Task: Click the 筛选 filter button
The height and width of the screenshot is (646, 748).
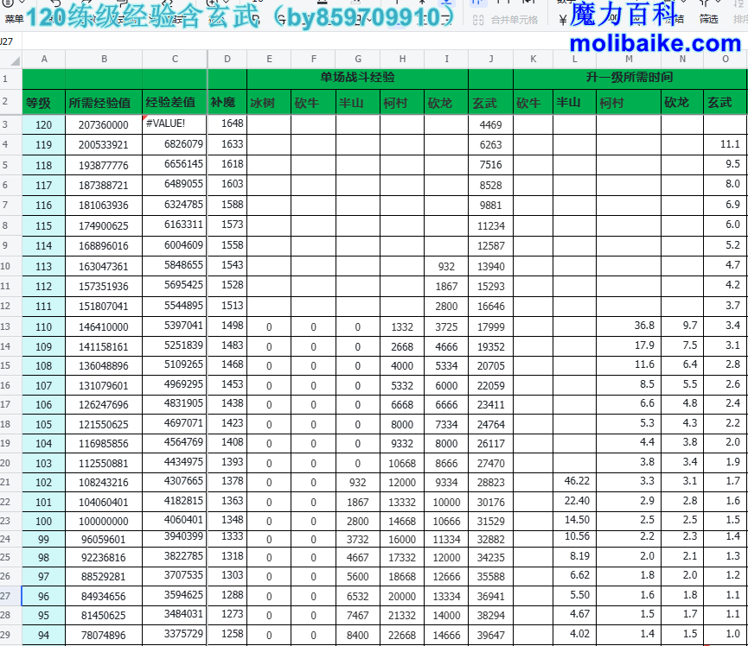Action: (x=708, y=19)
